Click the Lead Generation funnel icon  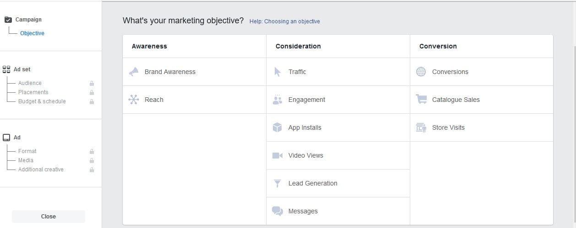[x=277, y=183]
